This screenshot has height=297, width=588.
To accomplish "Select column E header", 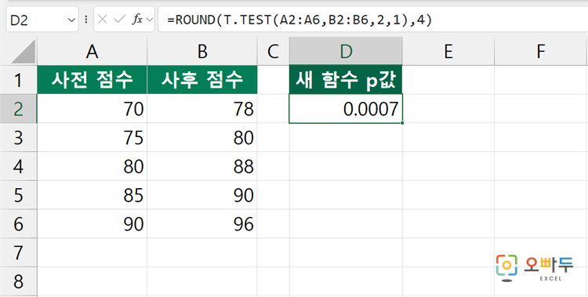I will pos(448,52).
